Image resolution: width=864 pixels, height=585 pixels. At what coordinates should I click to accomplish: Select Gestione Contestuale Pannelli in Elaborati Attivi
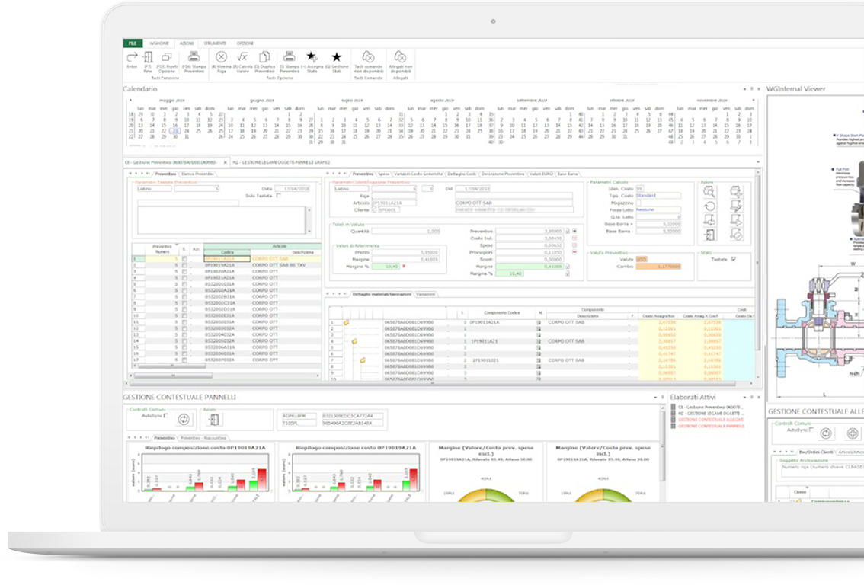point(711,426)
